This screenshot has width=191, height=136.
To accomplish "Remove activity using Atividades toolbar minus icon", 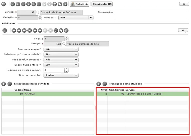I will click(x=40, y=30).
